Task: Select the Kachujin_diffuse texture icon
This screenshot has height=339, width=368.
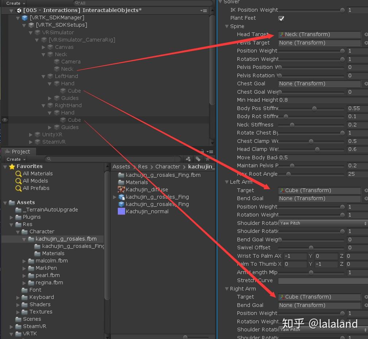Action: [121, 190]
